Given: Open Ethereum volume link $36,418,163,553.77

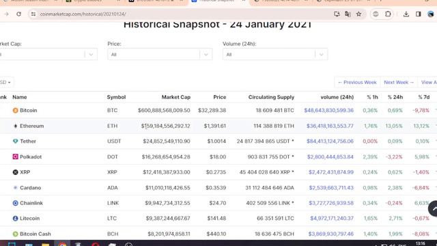Looking at the screenshot, I should click(330, 126).
